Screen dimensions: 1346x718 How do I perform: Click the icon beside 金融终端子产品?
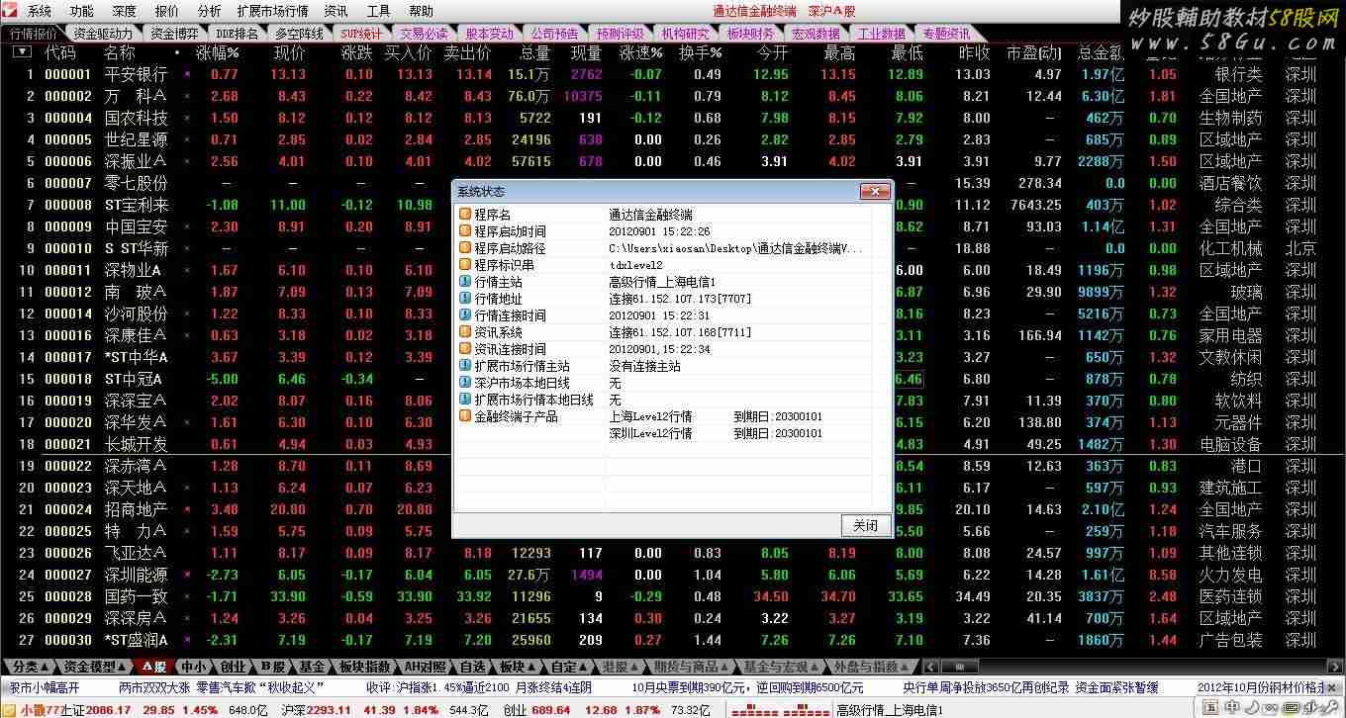tap(465, 416)
